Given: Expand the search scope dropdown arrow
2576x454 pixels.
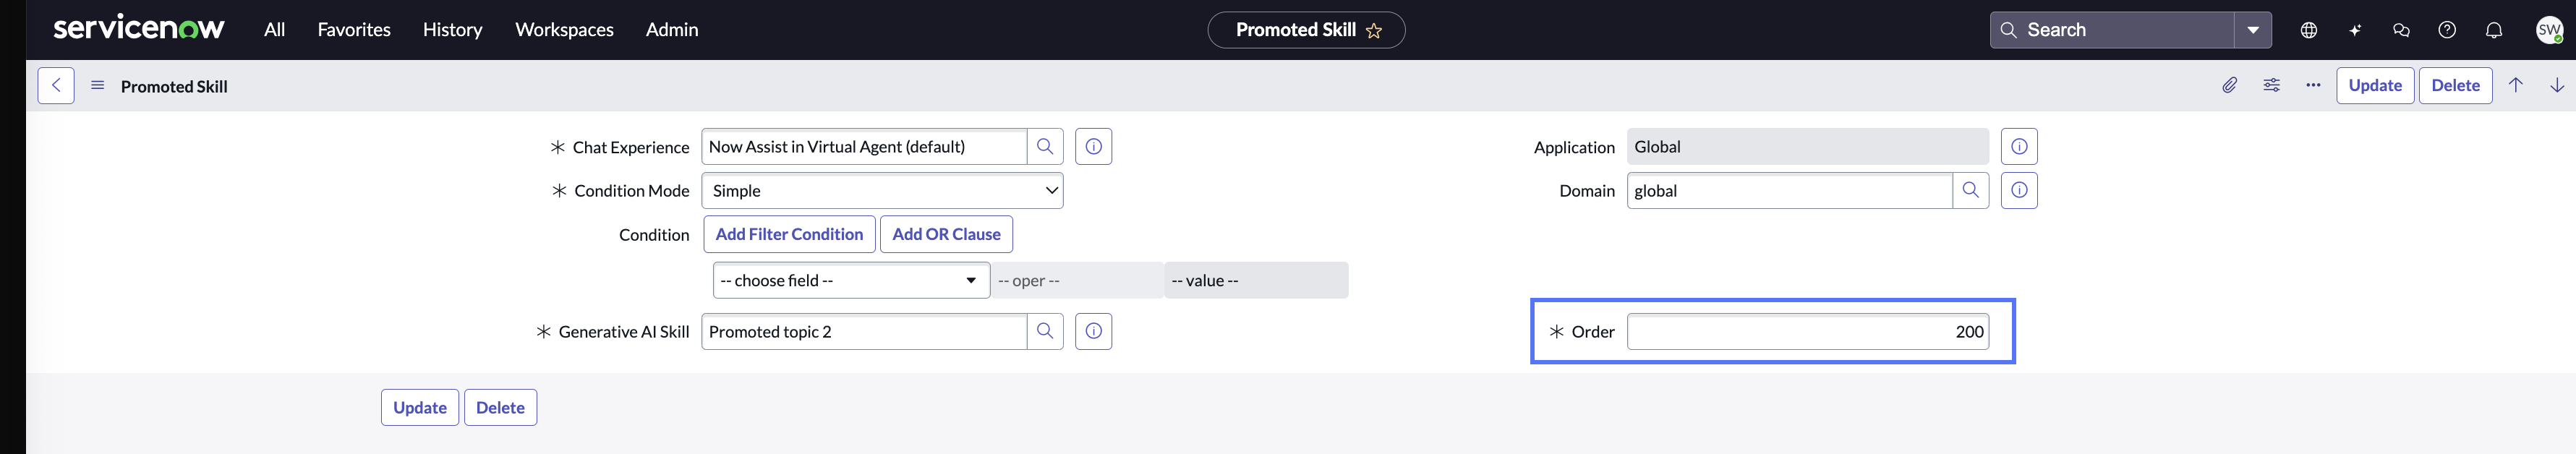Looking at the screenshot, I should 2253,30.
